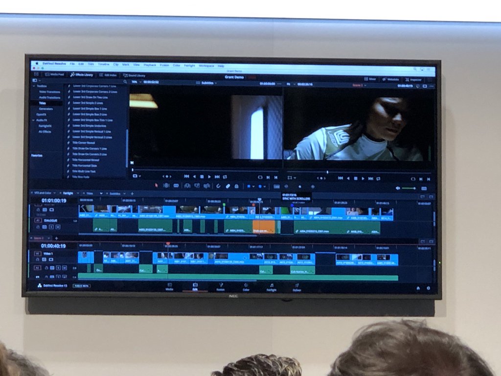This screenshot has height=376, width=501.
Task: Open the Edit Index panel
Action: coord(108,75)
